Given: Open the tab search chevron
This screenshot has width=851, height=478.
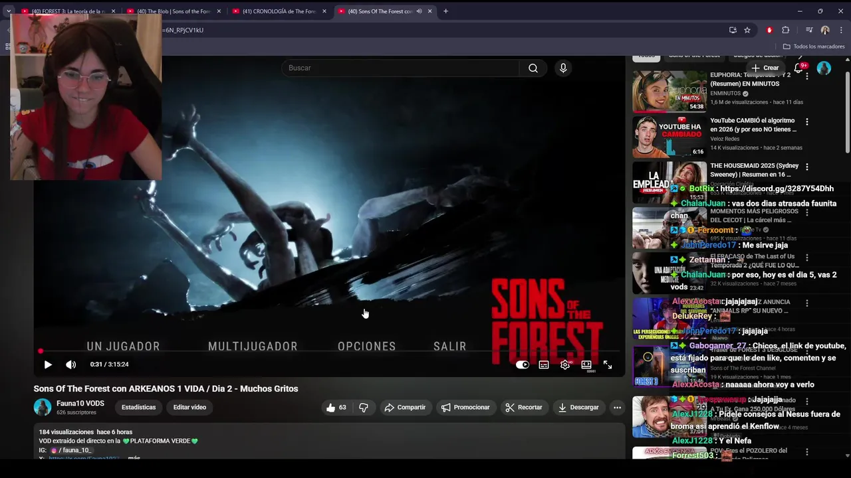Looking at the screenshot, I should (8, 11).
